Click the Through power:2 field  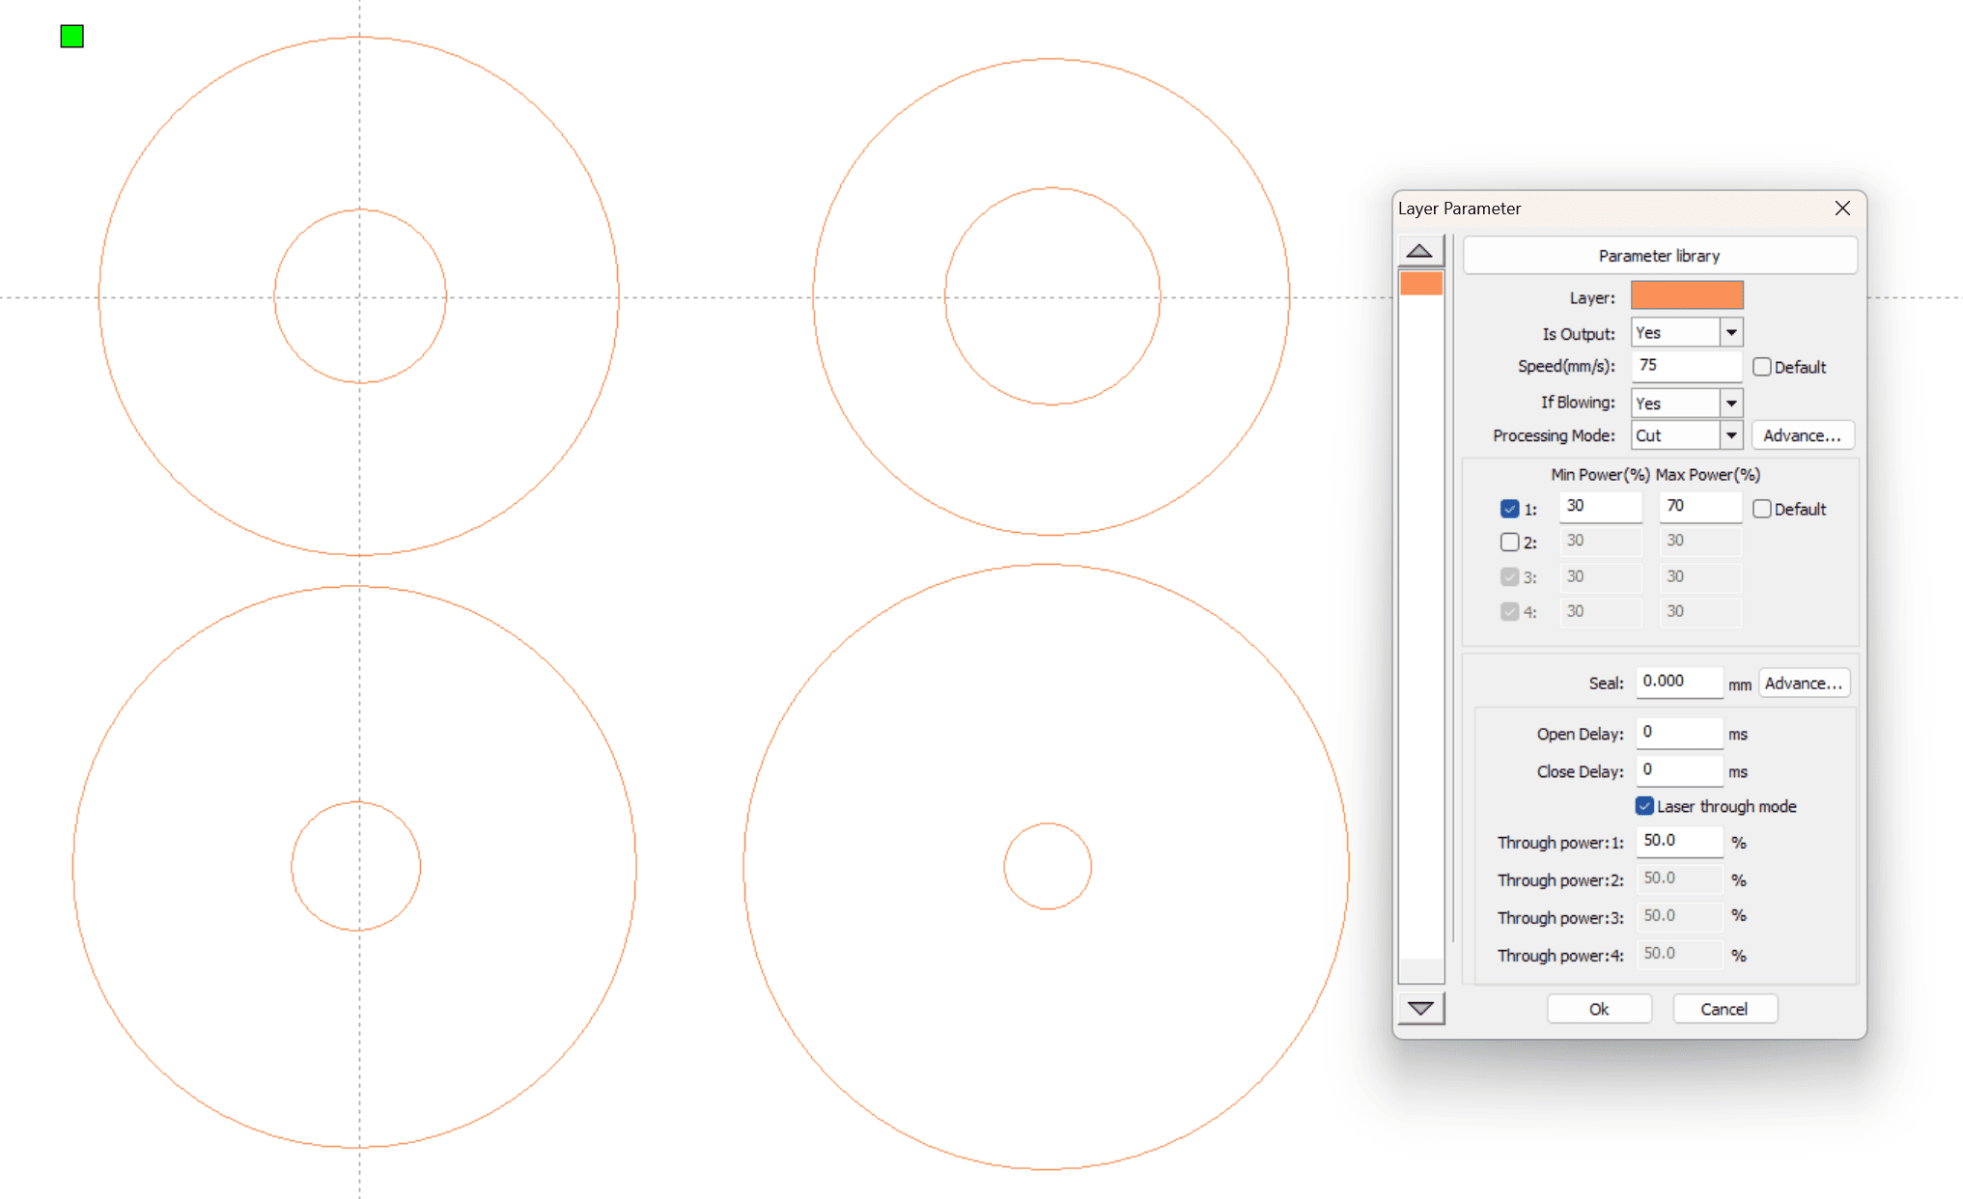click(x=1679, y=878)
